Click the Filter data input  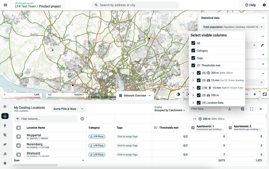[x=205, y=109]
